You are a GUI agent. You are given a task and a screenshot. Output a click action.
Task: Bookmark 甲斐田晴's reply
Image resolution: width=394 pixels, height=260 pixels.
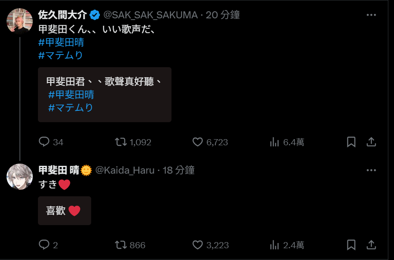[x=351, y=245]
